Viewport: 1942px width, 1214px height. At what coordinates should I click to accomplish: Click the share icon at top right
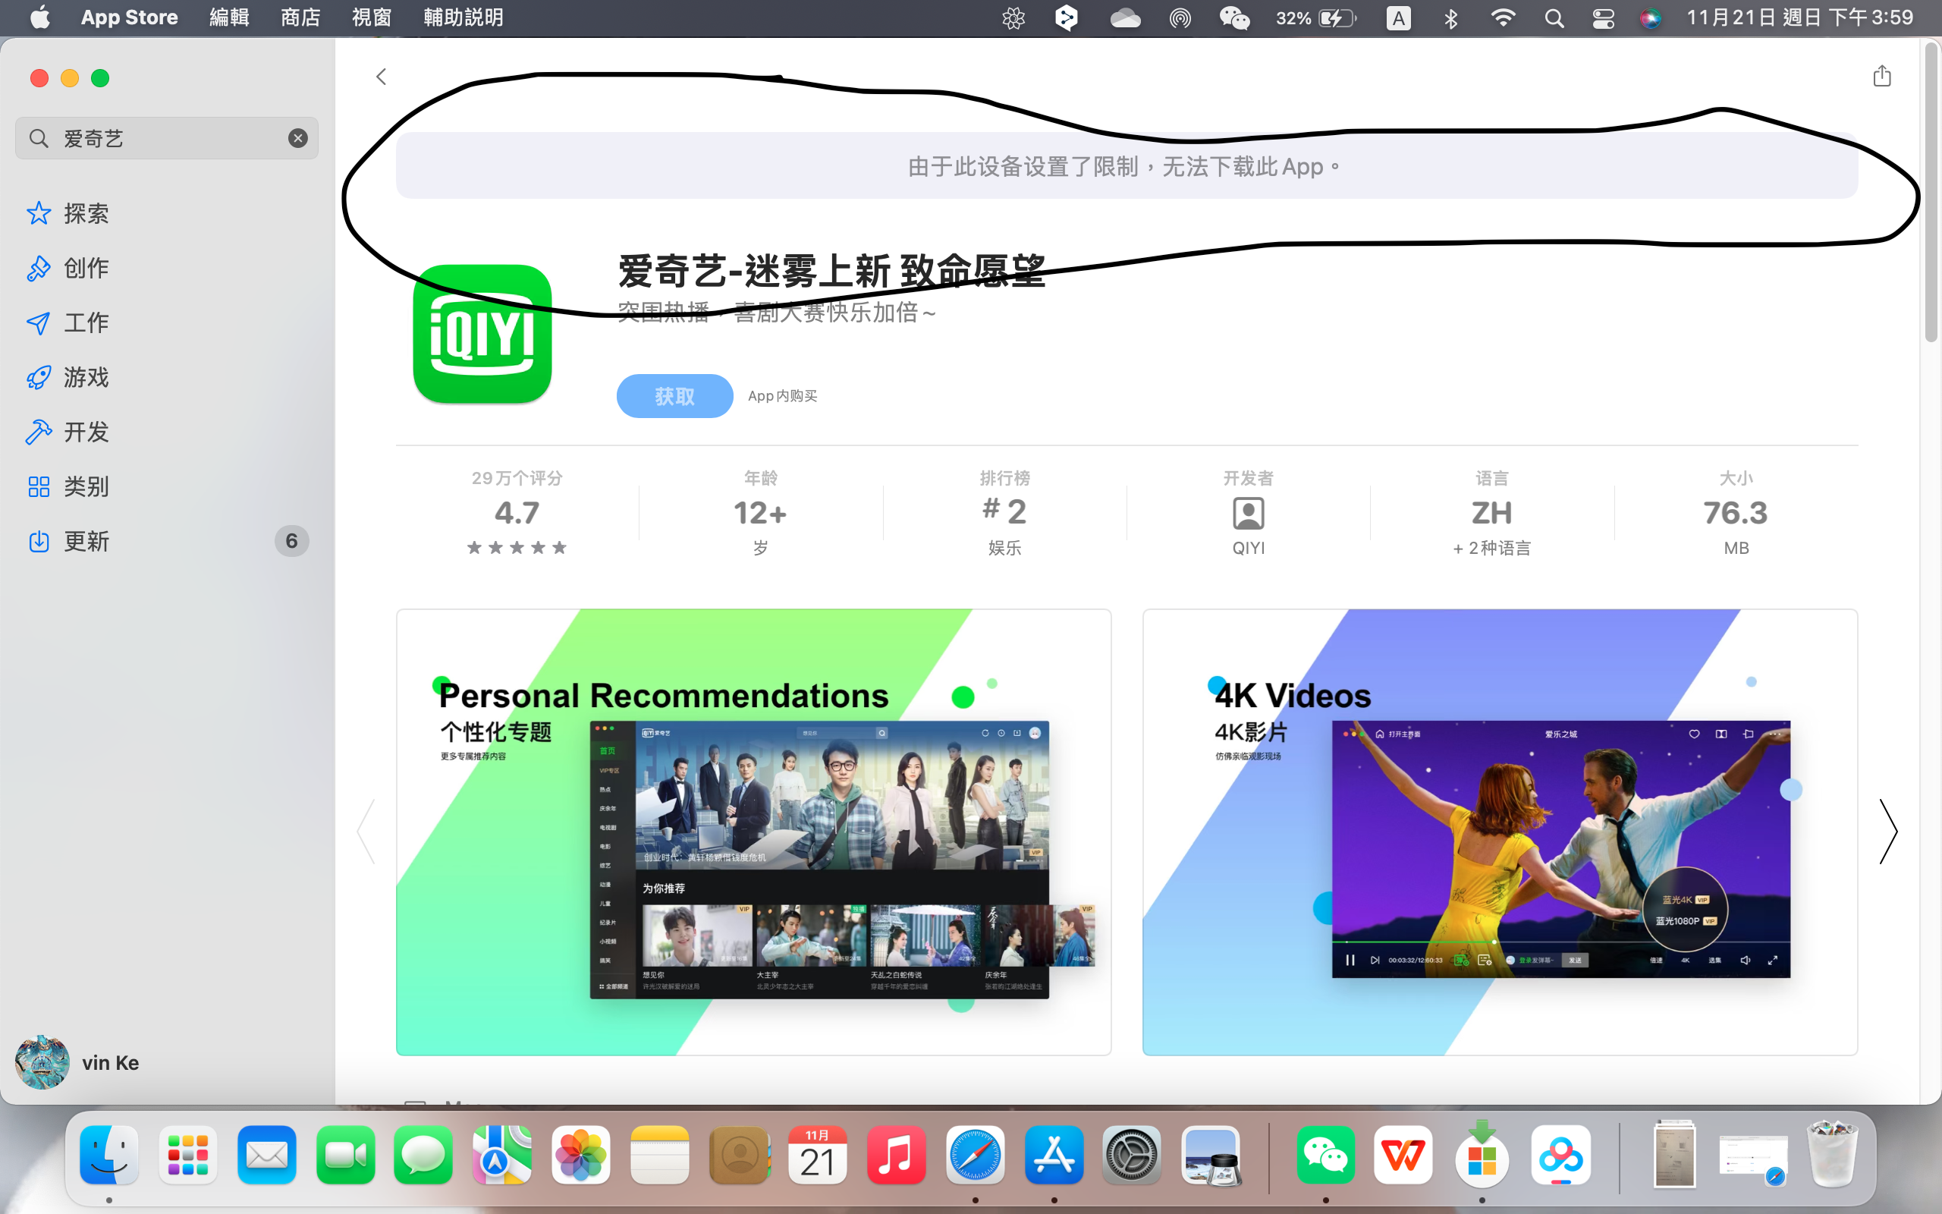[1881, 77]
